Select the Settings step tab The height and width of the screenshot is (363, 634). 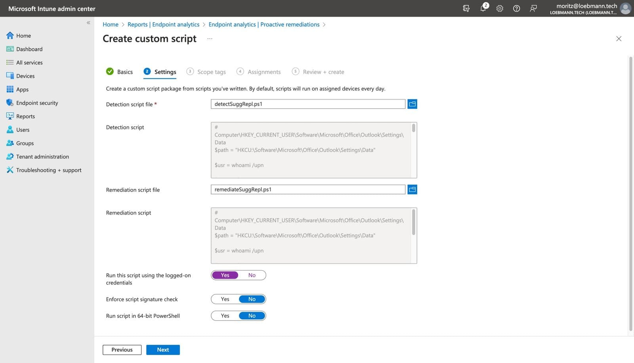pyautogui.click(x=160, y=72)
